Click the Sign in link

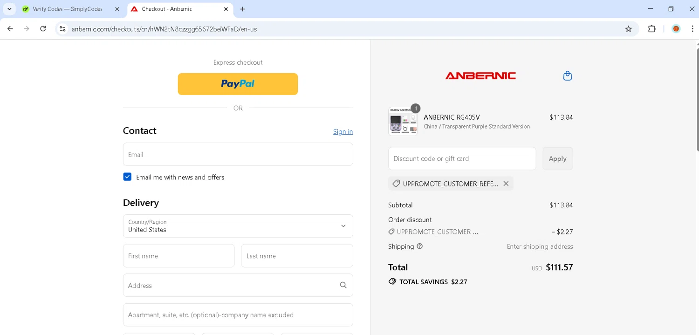point(343,132)
